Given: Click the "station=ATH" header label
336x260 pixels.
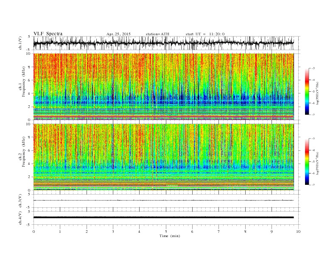Looking at the screenshot, I should [x=157, y=34].
